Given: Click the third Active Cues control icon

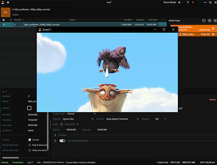Looking at the screenshot, I should [215, 21].
